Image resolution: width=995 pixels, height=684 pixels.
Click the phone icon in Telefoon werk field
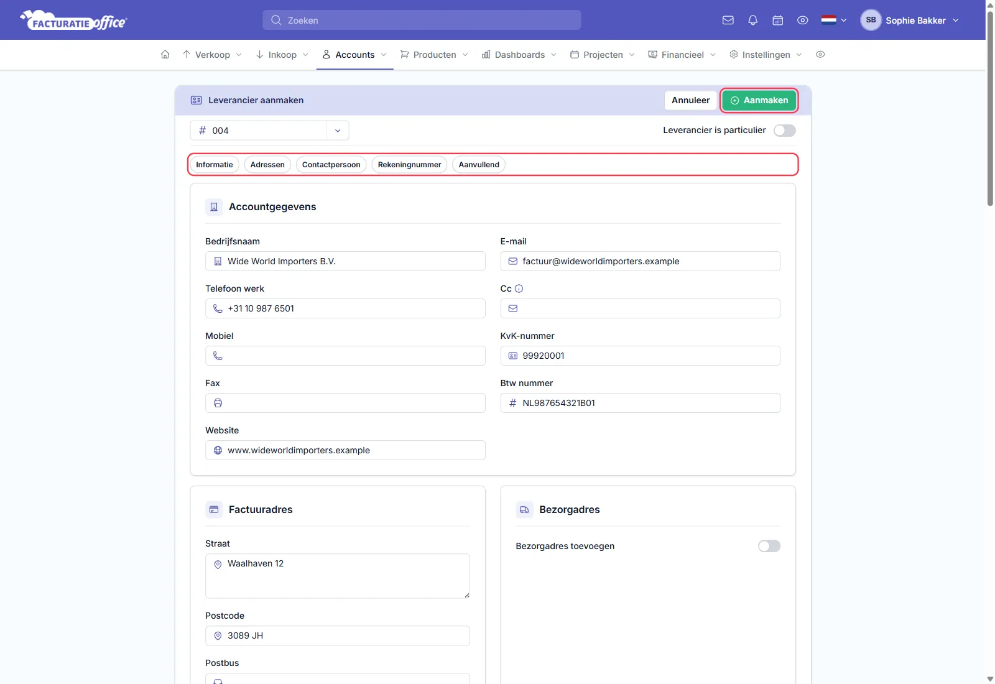218,308
